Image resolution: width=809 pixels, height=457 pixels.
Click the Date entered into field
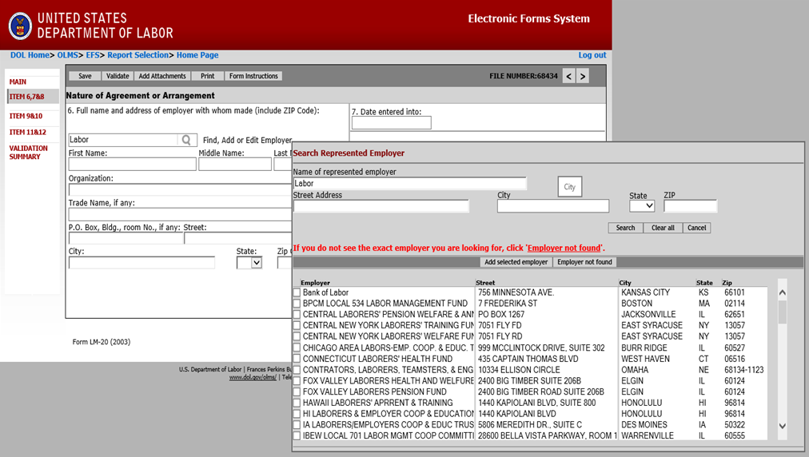[x=392, y=123]
